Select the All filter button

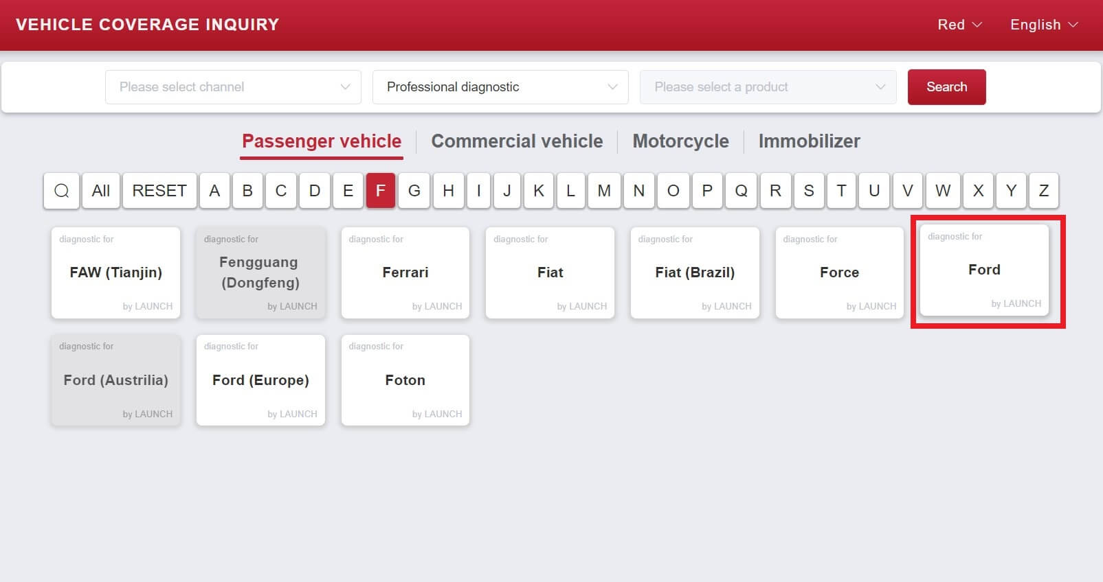pos(101,191)
